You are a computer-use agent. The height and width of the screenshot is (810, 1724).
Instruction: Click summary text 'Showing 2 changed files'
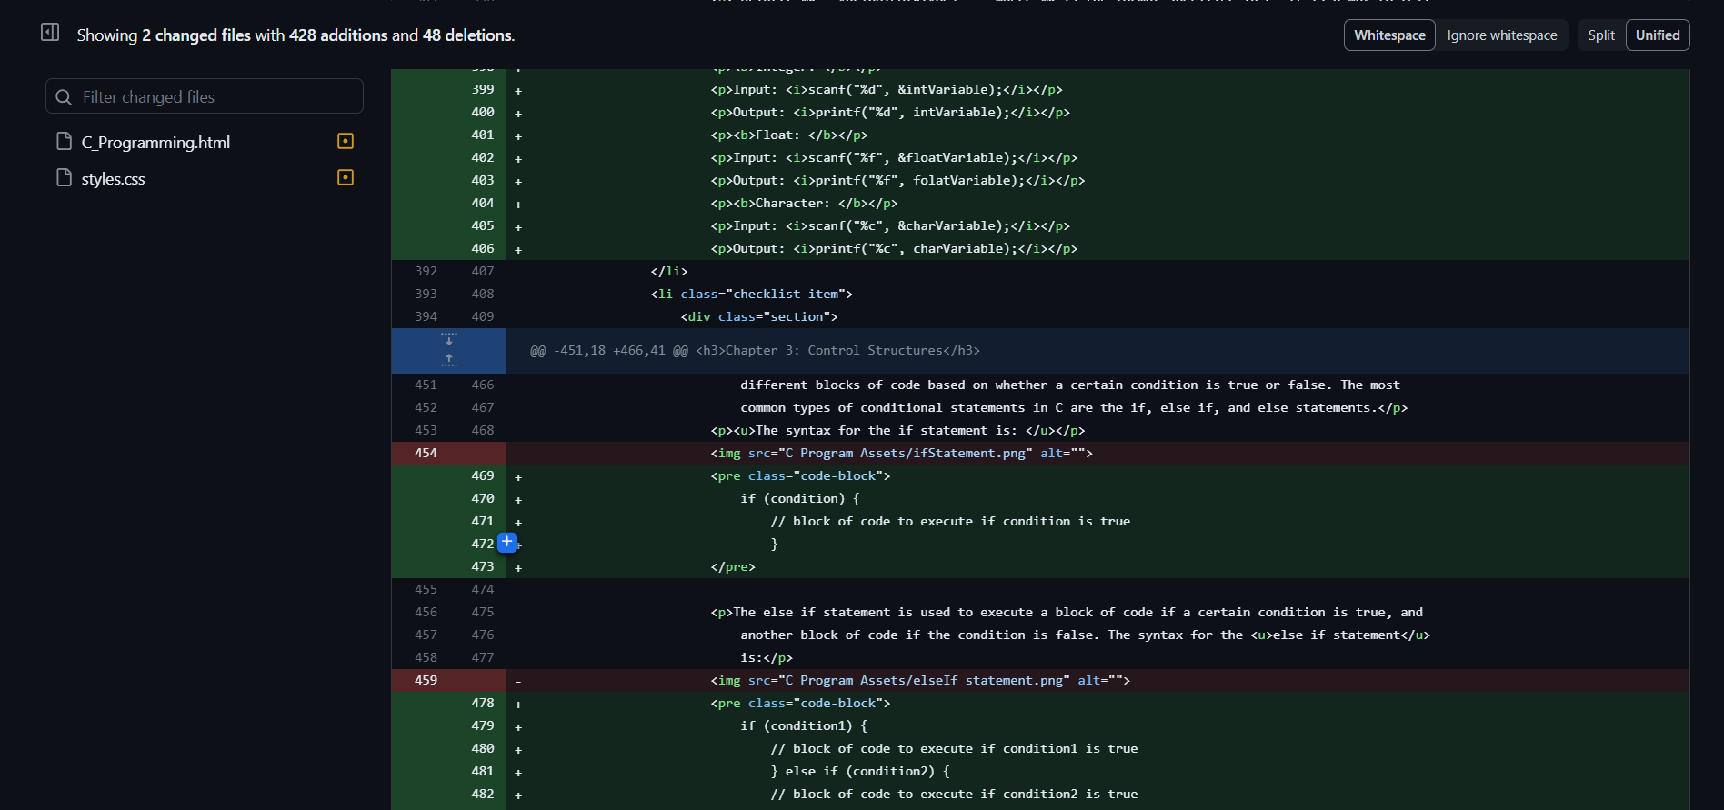coord(164,35)
